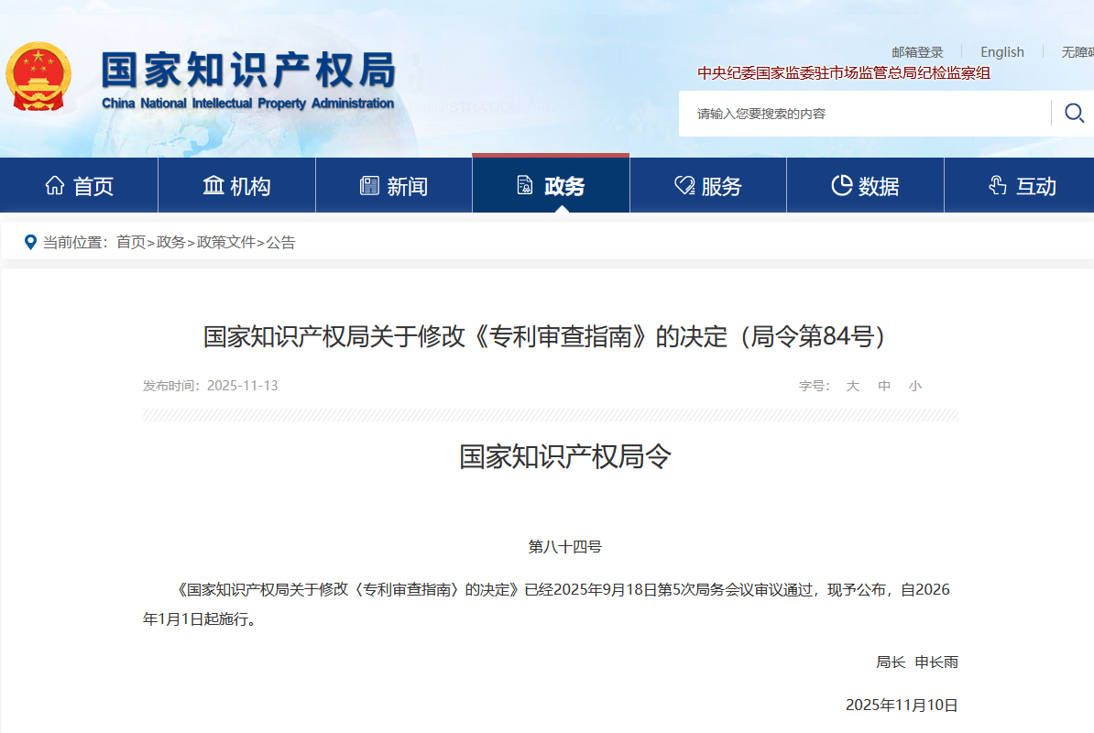Image resolution: width=1094 pixels, height=733 pixels.
Task: Go to 首页 in breadcrumb path
Action: [x=131, y=243]
